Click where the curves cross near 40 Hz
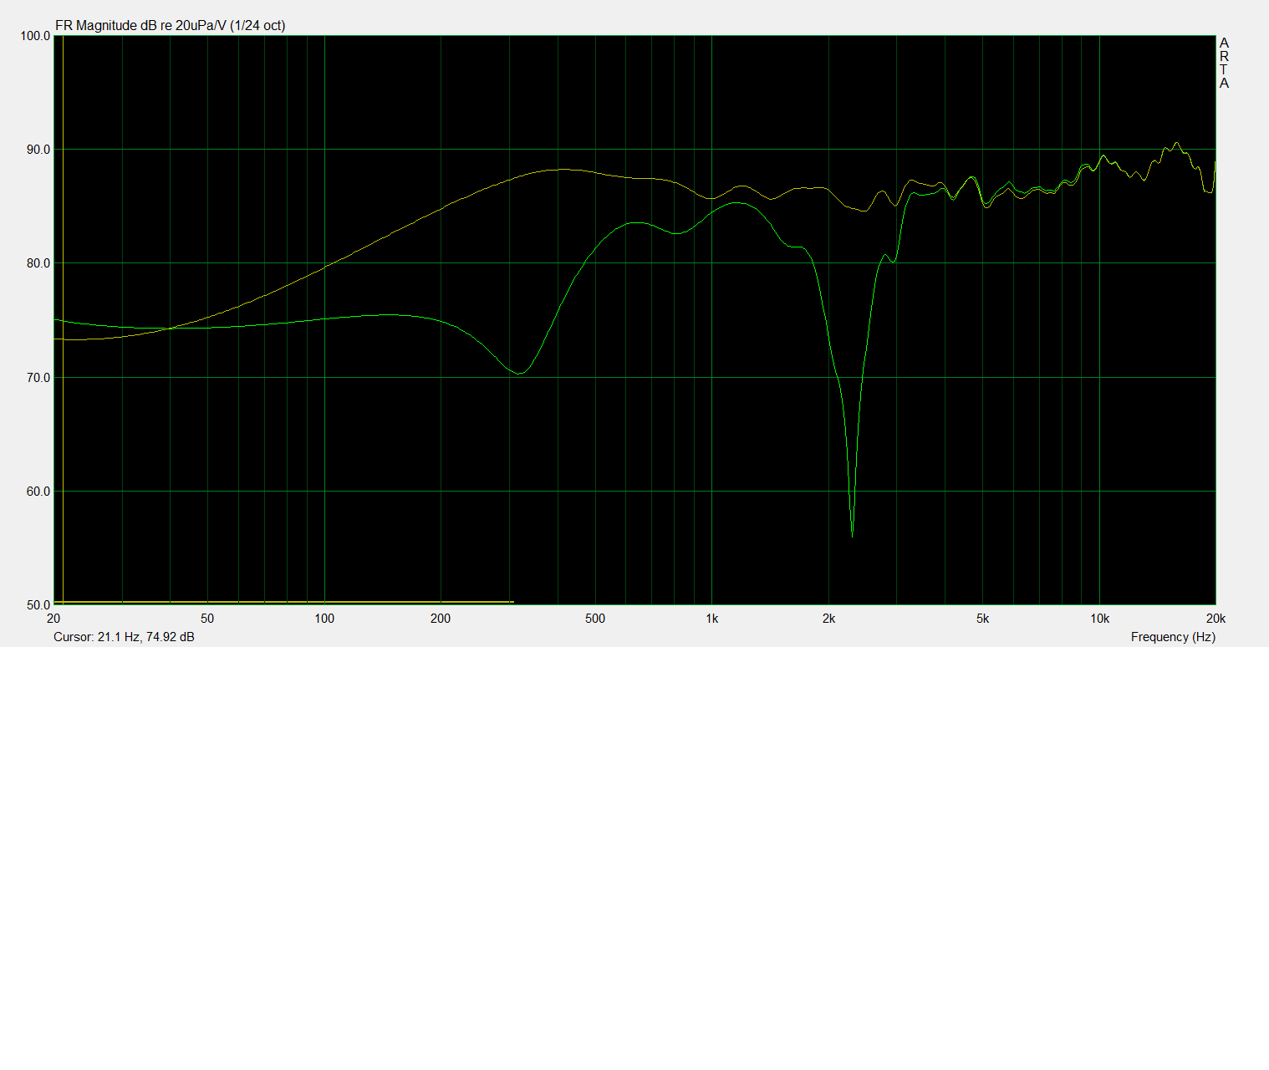This screenshot has height=1070, width=1269. point(170,329)
